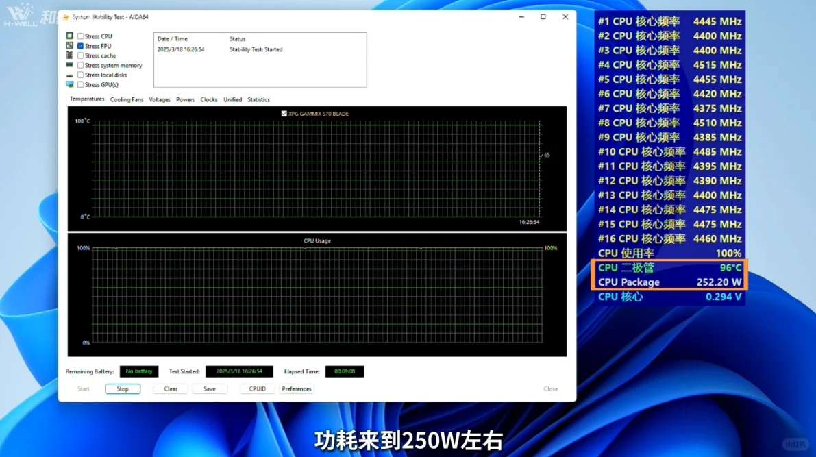816x457 pixels.
Task: Click the CPU 核心 0.294 V row
Action: (669, 297)
